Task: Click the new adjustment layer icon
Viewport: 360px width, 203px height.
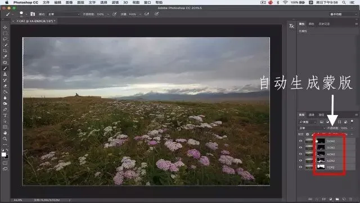Action: pyautogui.click(x=331, y=199)
